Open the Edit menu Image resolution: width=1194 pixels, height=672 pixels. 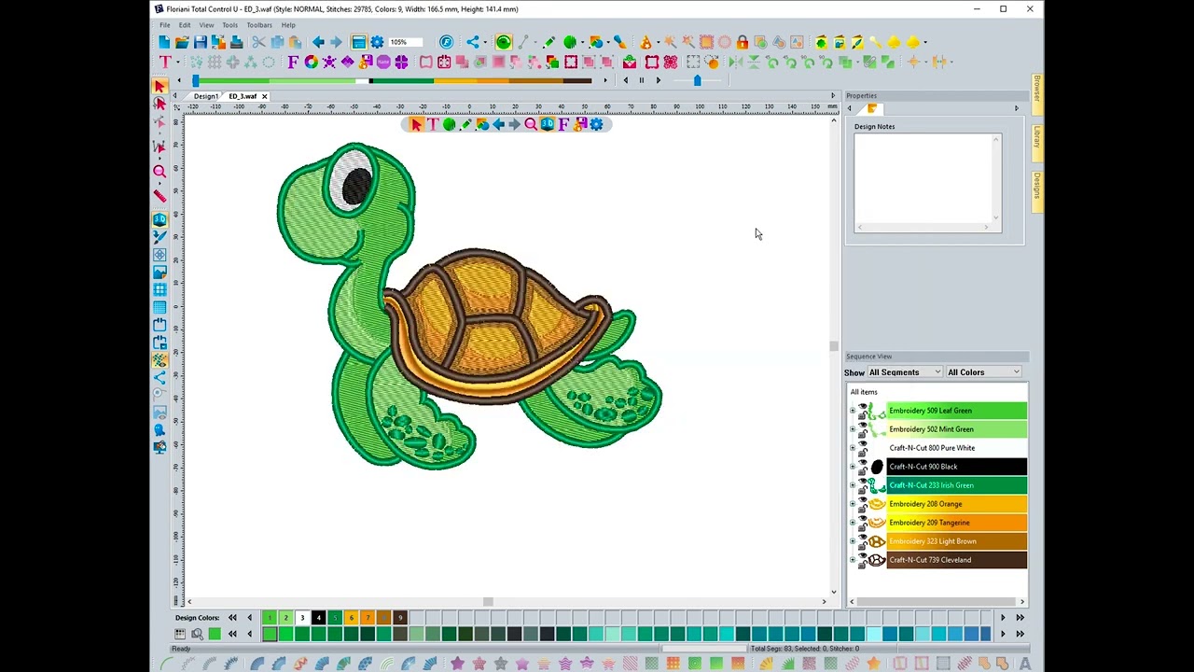pos(185,25)
